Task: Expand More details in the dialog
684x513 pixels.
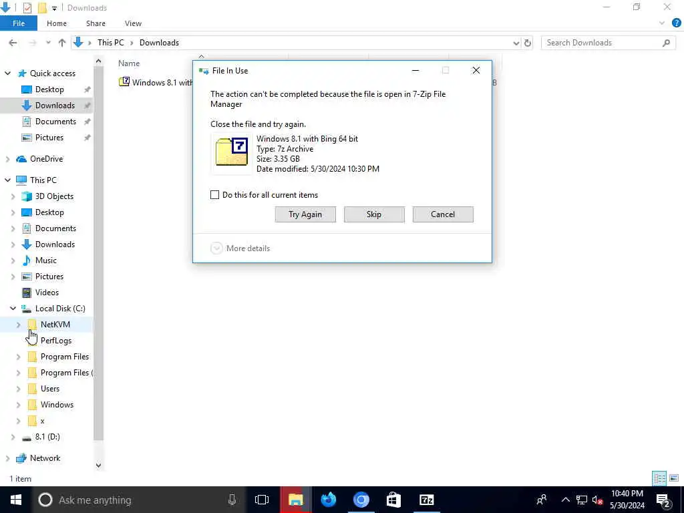Action: 240,248
